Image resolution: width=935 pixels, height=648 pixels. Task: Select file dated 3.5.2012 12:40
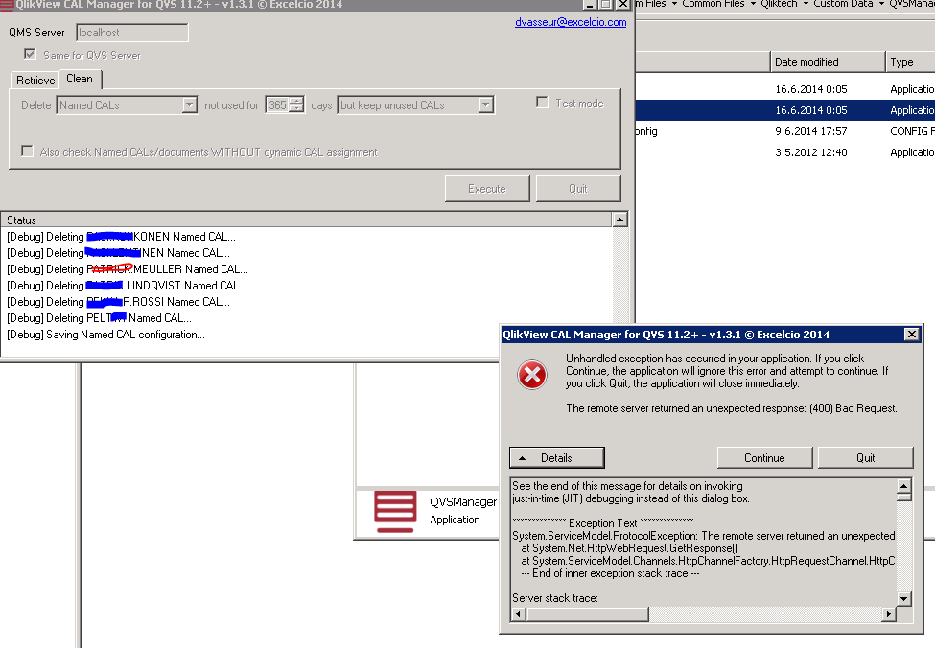pos(784,152)
